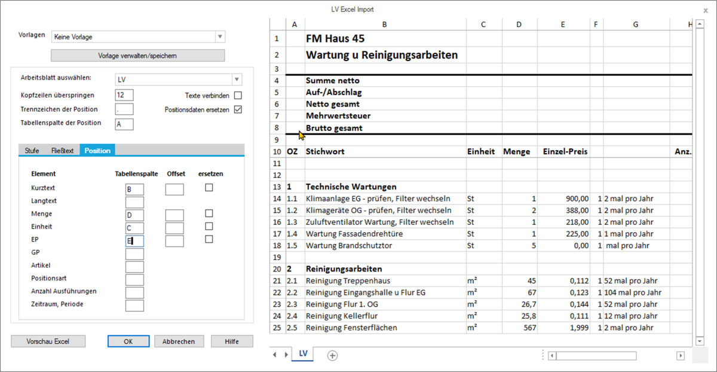Click the Menge Tabellenspalte field
The width and height of the screenshot is (717, 372).
[x=134, y=215]
